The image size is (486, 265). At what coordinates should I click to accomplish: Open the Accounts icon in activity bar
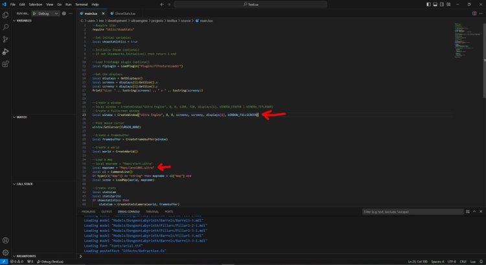5,240
